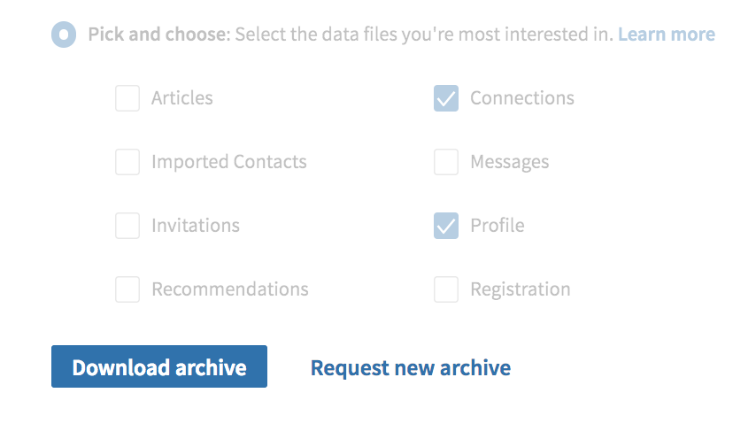The height and width of the screenshot is (439, 756).
Task: Click the Registration label text
Action: 521,289
